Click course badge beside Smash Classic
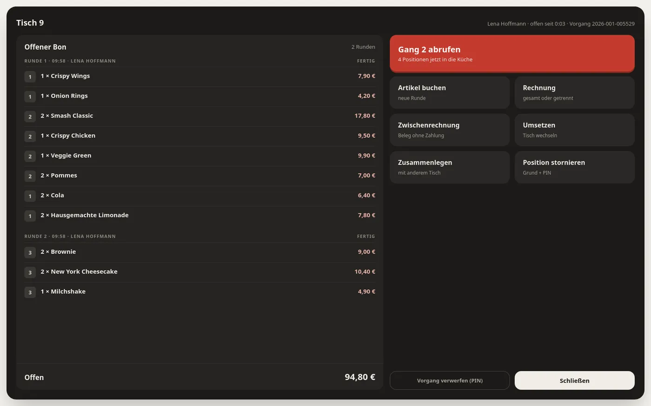The width and height of the screenshot is (651, 406). click(x=30, y=116)
